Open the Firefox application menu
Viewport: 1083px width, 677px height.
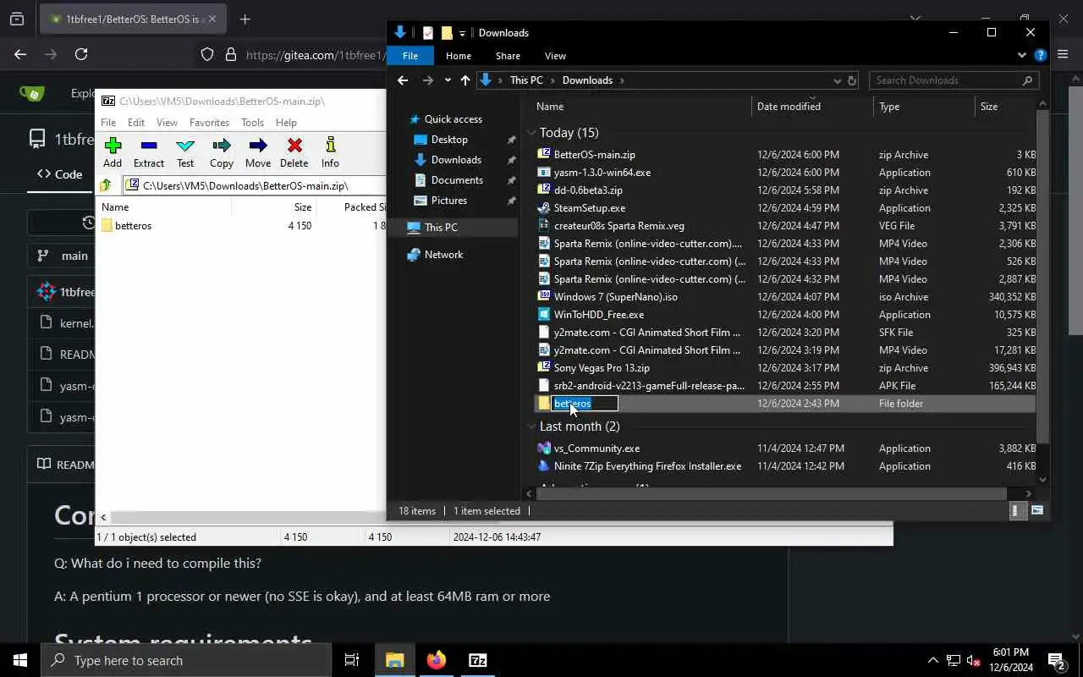(x=1063, y=54)
